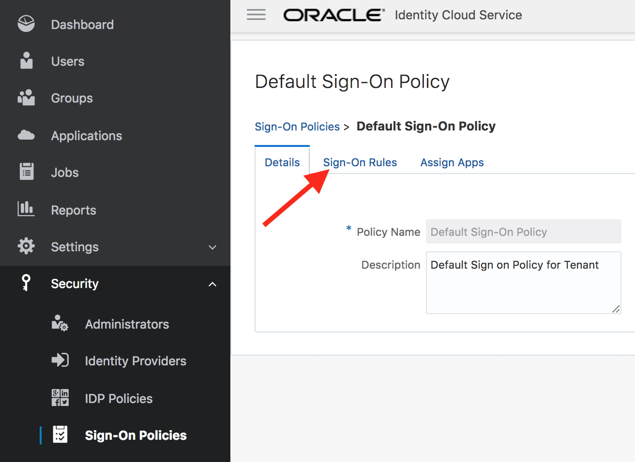Screen dimensions: 635x462
Task: Click into the Description text area
Action: click(524, 283)
